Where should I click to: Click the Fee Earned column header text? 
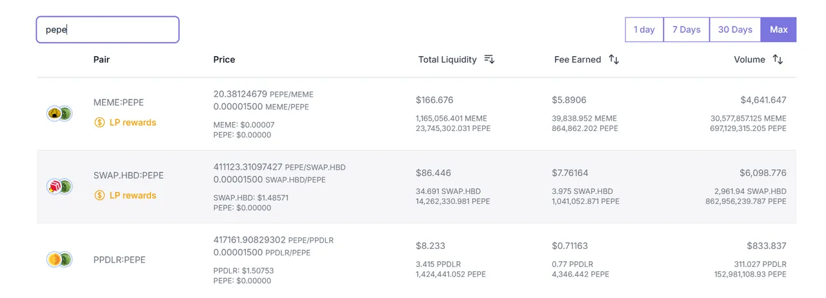(578, 59)
